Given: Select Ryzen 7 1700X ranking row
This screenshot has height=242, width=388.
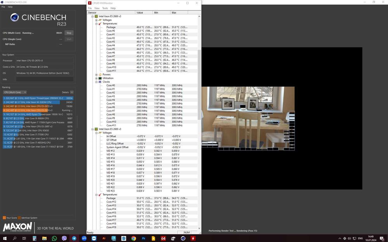Looking at the screenshot, I should (x=38, y=123).
